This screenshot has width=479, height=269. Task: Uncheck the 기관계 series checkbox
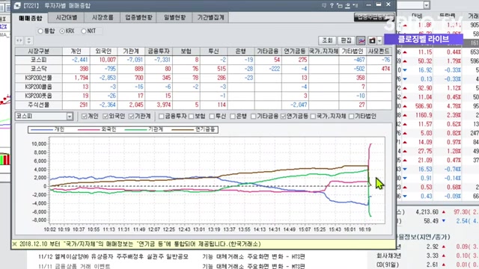(x=132, y=117)
